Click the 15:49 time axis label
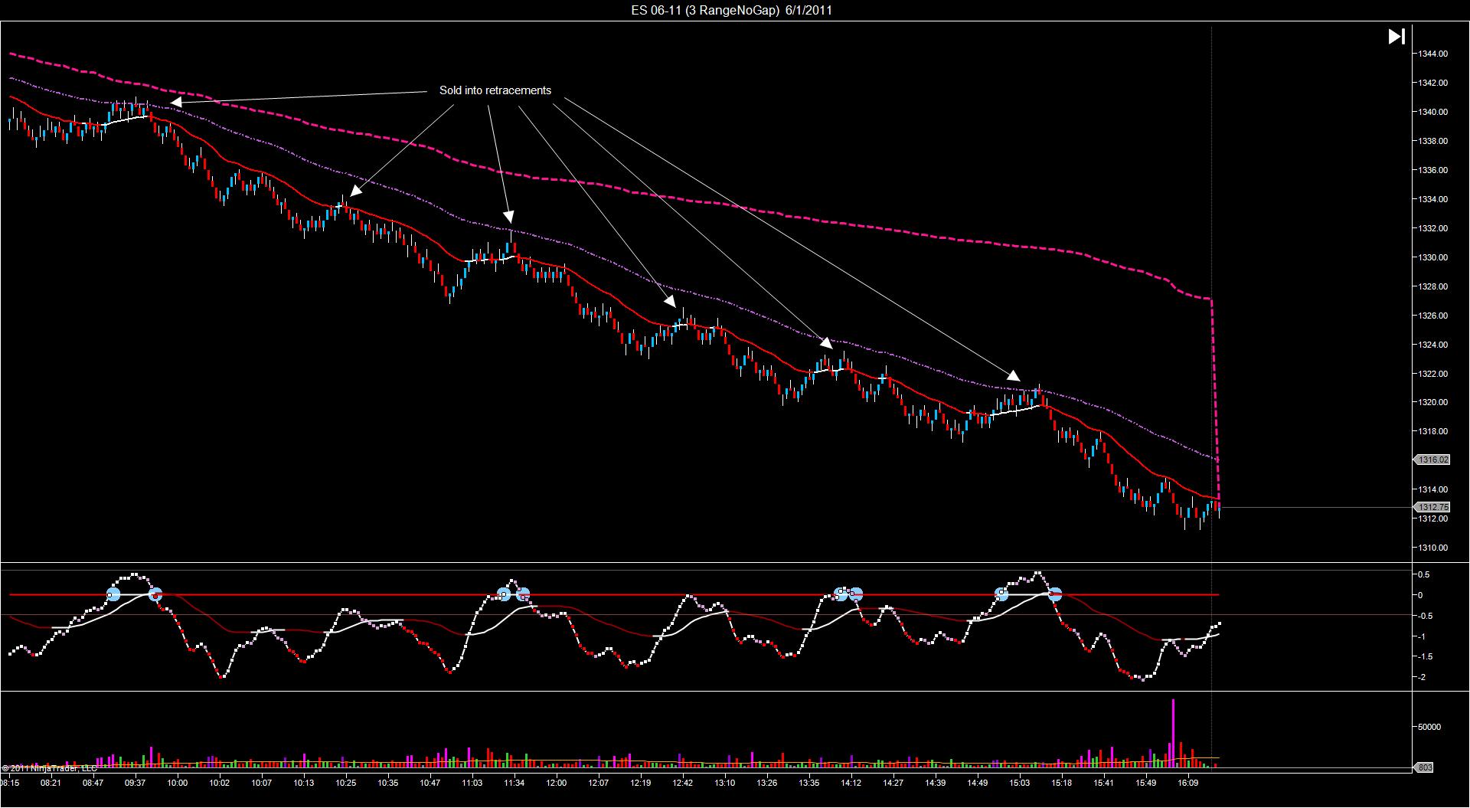This screenshot has height=808, width=1470. pos(1145,783)
